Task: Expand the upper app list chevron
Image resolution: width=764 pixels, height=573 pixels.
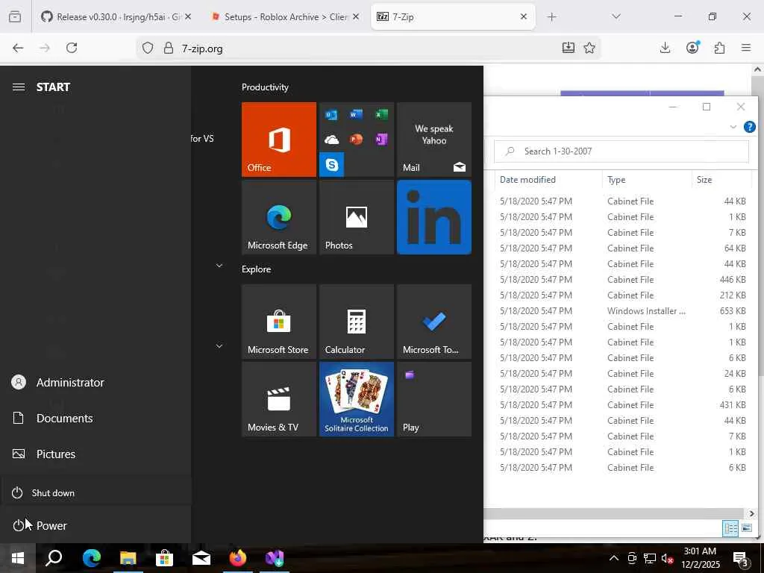Action: click(x=219, y=266)
